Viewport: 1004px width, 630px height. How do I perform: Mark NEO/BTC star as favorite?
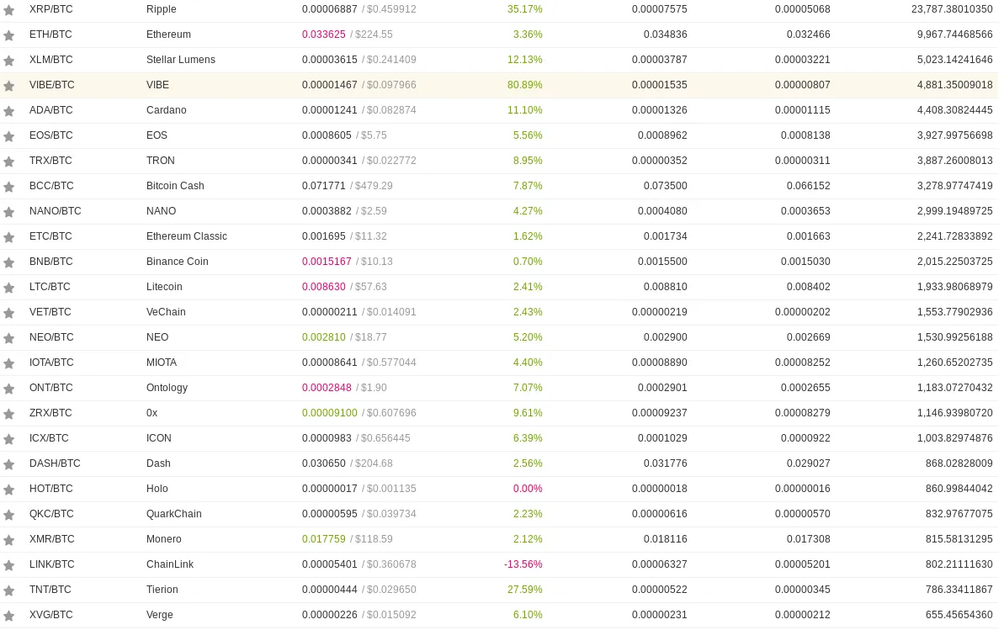9,338
